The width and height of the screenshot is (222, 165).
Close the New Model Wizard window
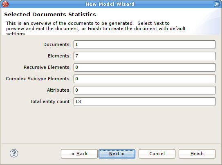pos(217,4)
